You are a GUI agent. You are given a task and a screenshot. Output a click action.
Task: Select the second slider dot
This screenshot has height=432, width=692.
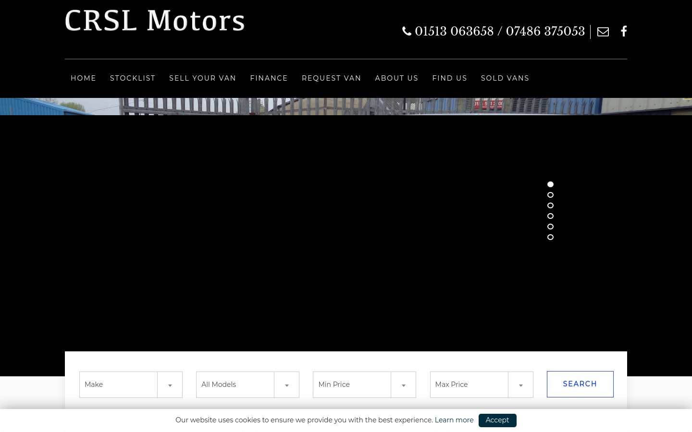coord(551,195)
